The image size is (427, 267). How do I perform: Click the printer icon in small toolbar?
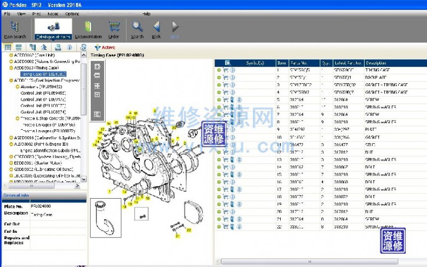(58, 48)
